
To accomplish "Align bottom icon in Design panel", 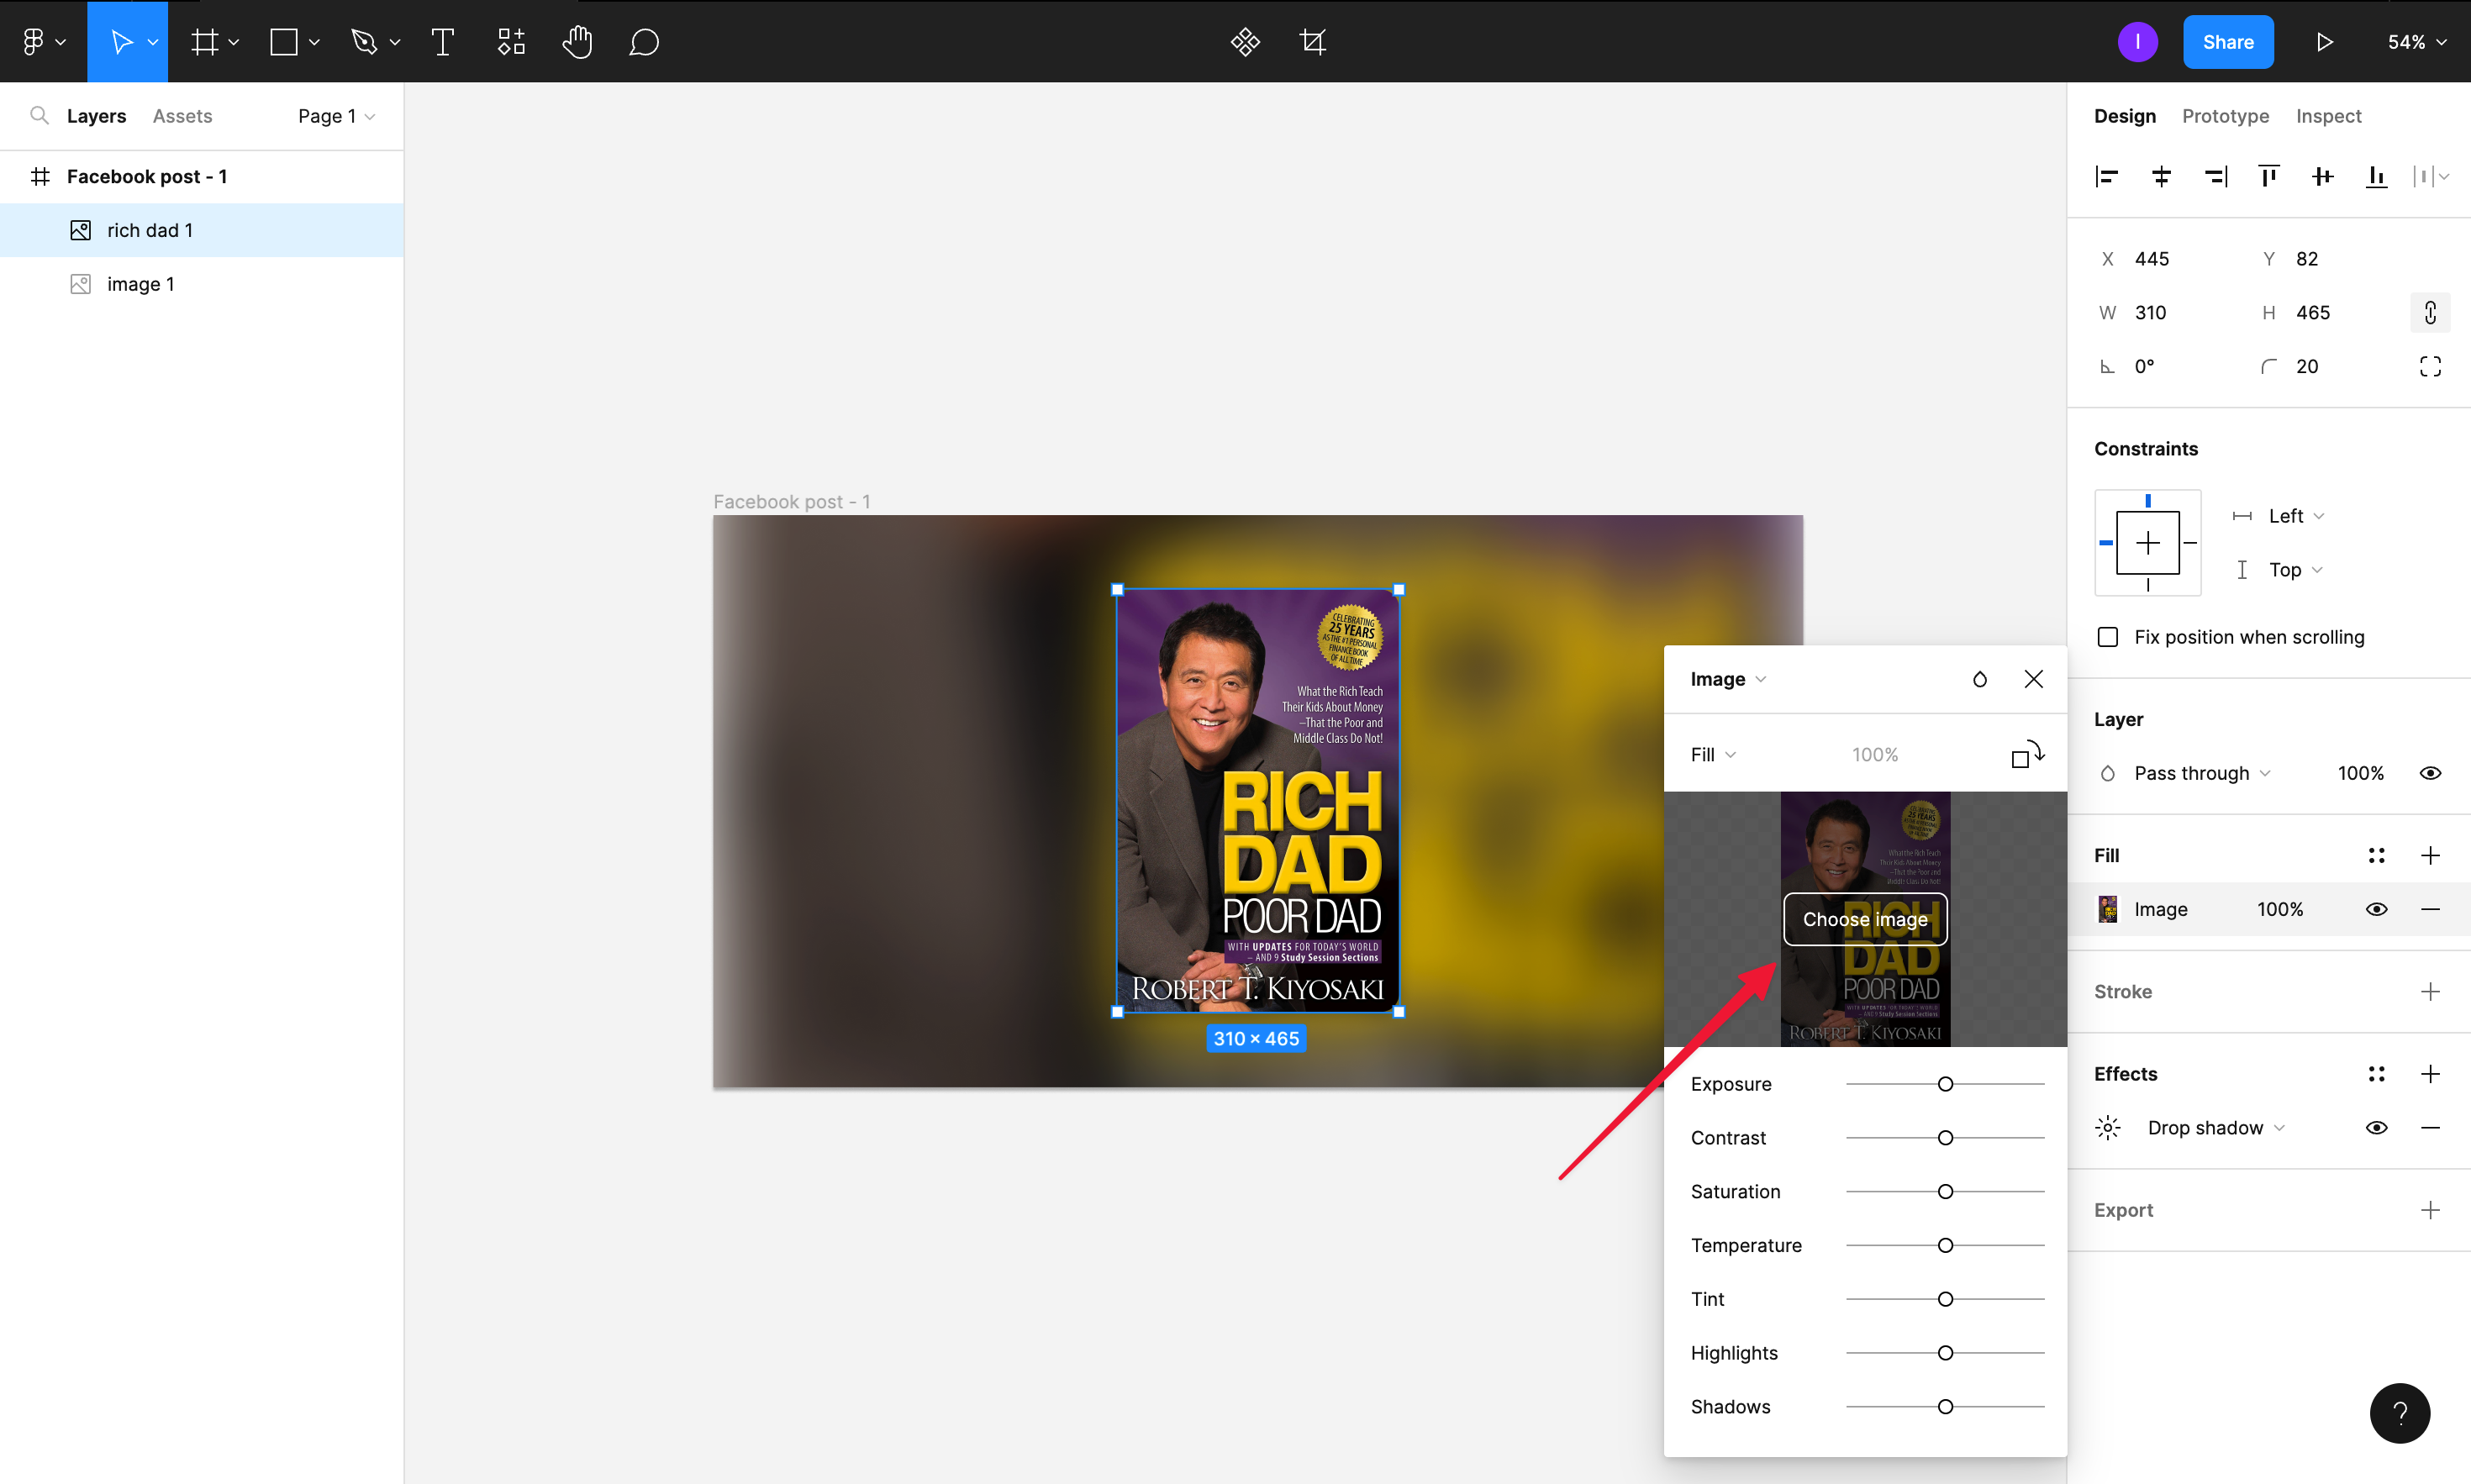I will (2376, 176).
